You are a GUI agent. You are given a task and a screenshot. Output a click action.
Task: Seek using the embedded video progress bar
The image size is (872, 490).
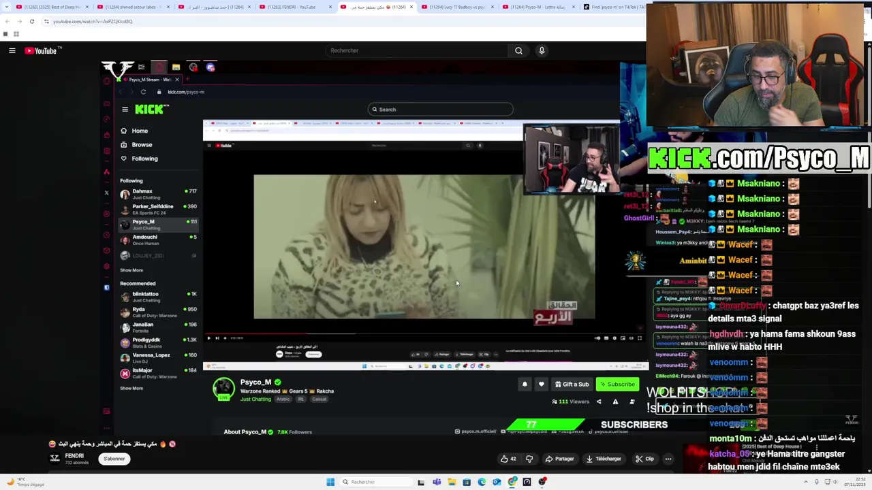422,333
